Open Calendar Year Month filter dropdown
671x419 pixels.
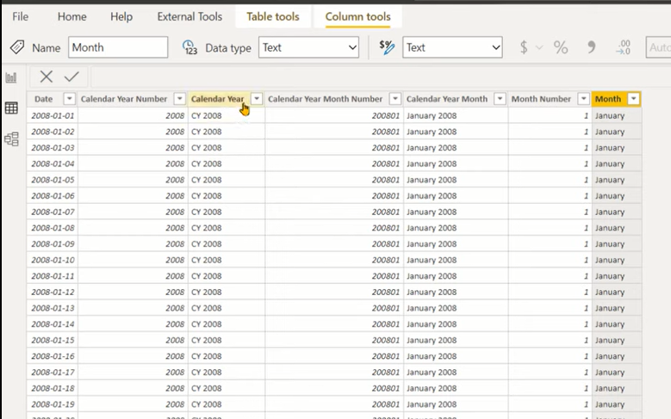coord(500,99)
